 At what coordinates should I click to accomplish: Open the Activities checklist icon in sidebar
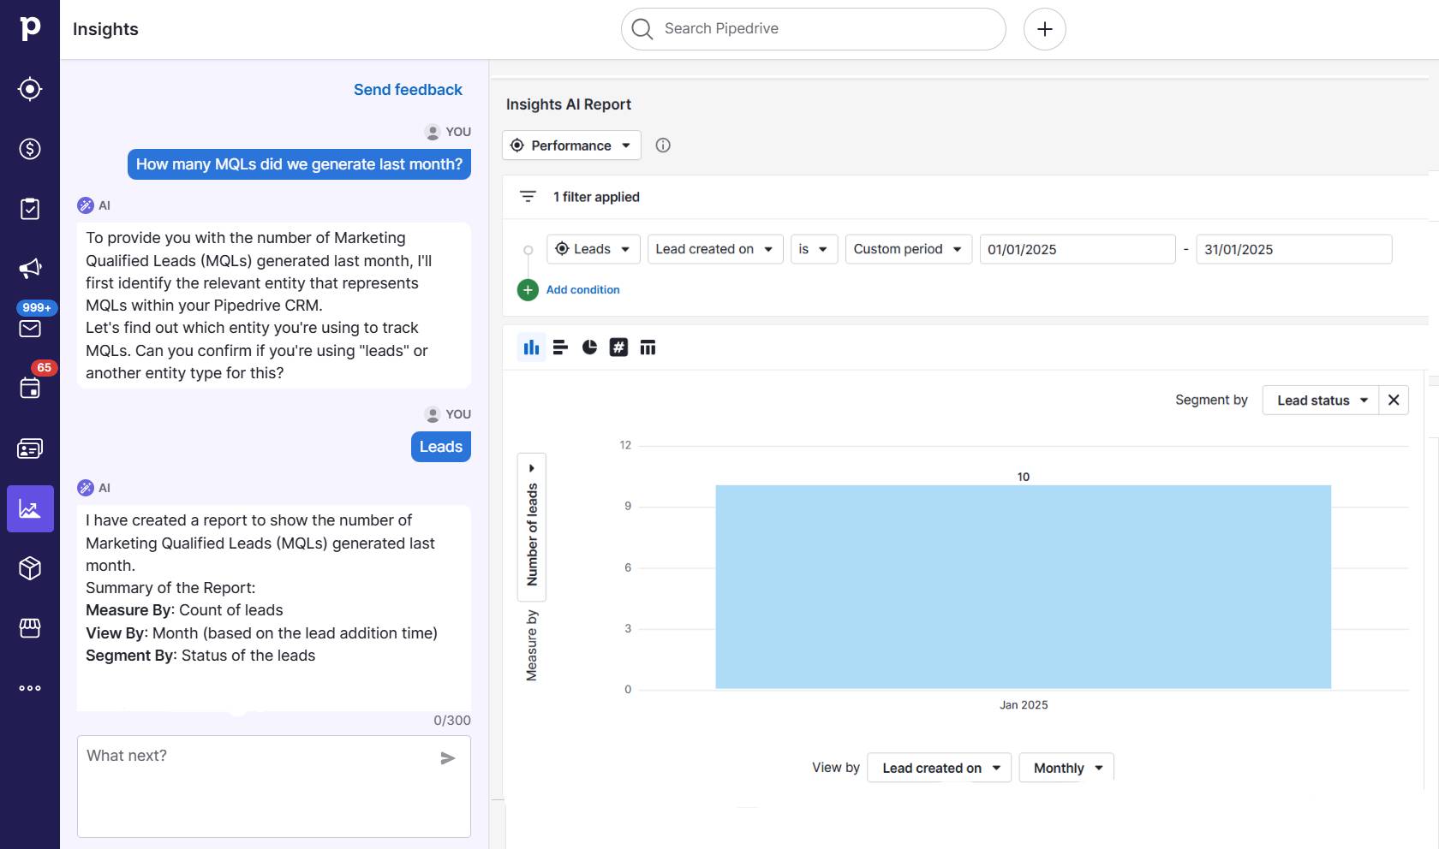(x=30, y=208)
